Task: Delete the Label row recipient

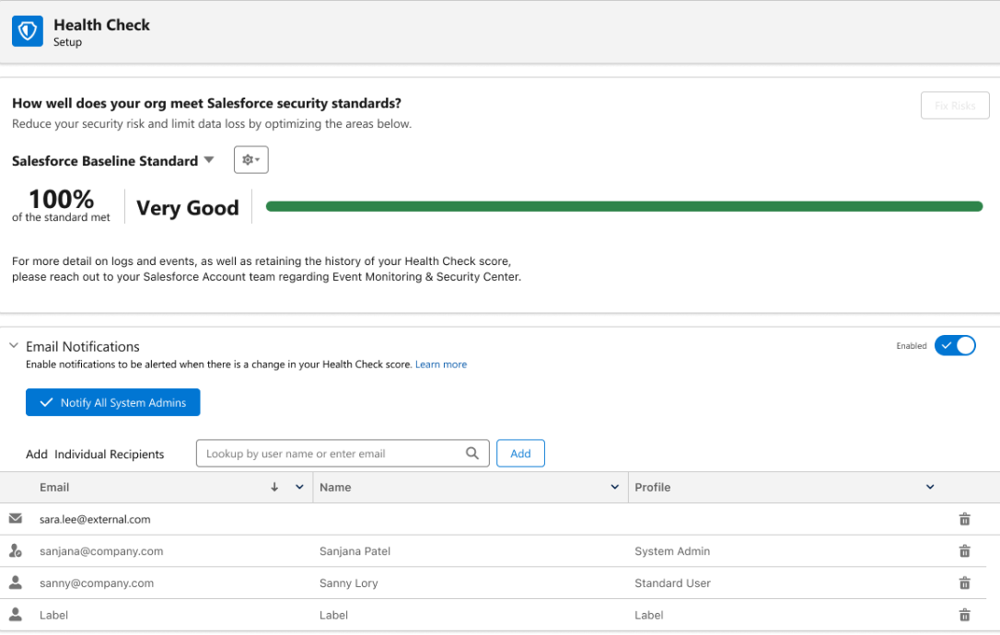Action: click(965, 615)
